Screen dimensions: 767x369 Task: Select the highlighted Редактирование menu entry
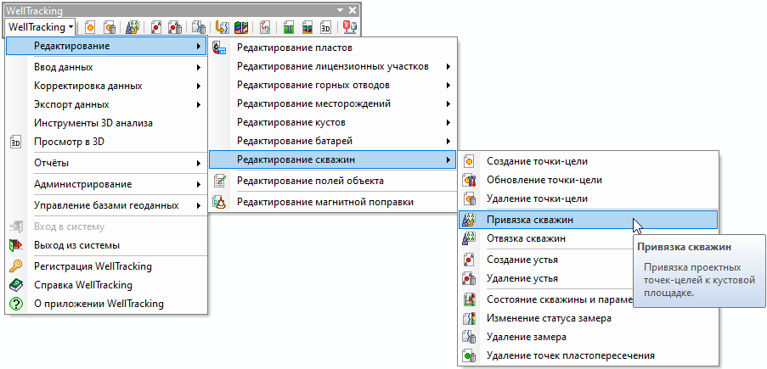pos(106,47)
